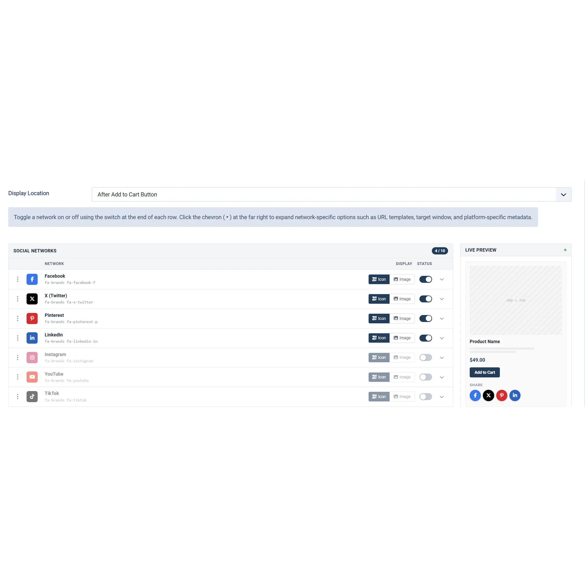Screen dimensions: 587x587
Task: Toggle the Pinterest status switch off
Action: [x=426, y=318]
